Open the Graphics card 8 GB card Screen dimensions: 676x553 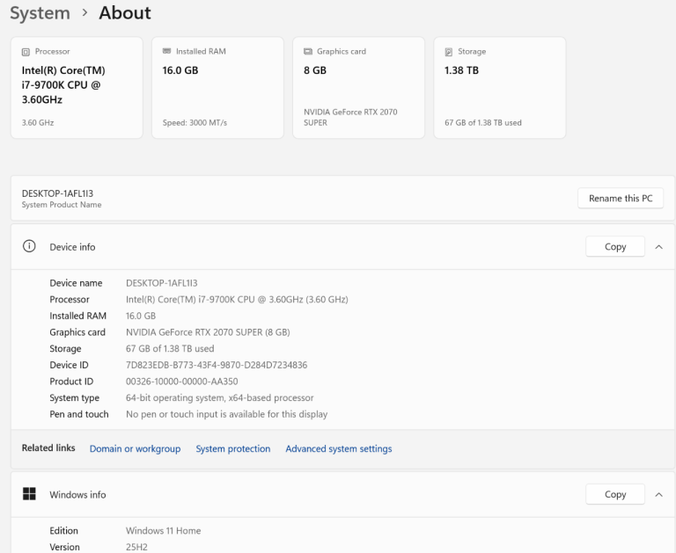pos(359,87)
